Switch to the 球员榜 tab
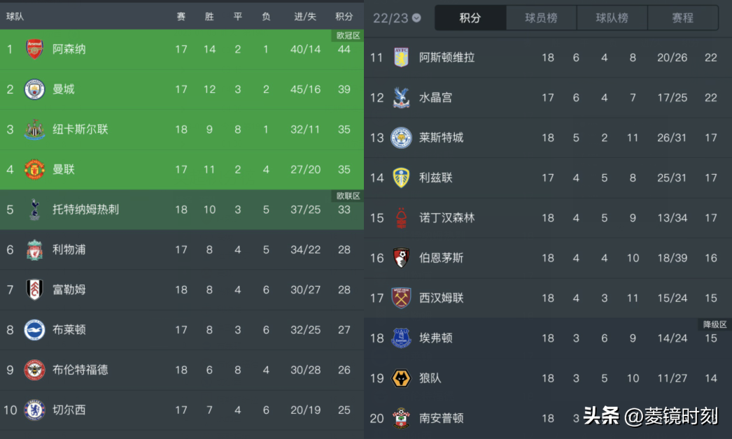 coord(541,18)
